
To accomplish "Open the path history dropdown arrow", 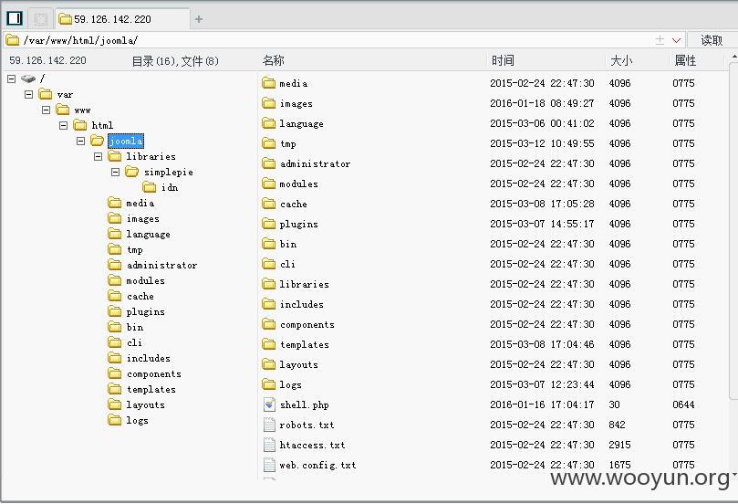I will [x=676, y=40].
